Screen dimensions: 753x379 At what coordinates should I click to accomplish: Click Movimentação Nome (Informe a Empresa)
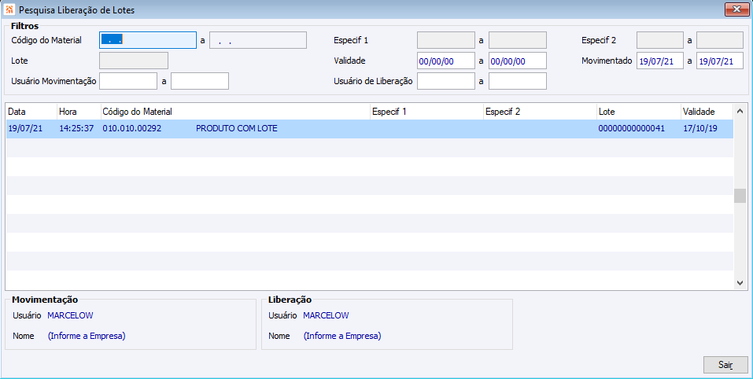point(87,336)
